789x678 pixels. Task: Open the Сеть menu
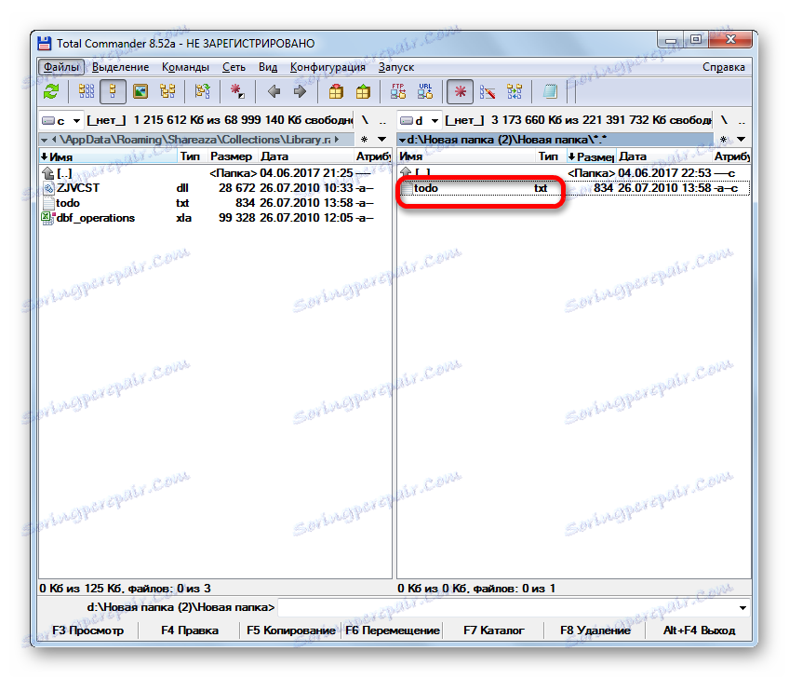(x=234, y=67)
